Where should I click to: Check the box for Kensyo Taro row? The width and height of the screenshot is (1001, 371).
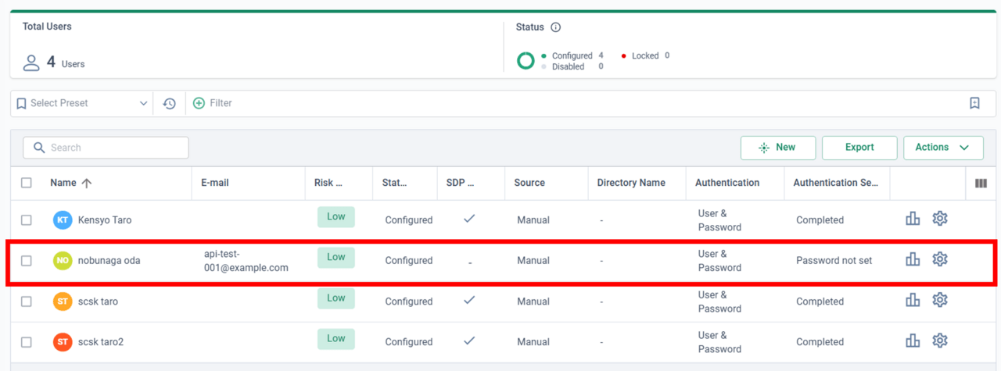[x=27, y=220]
